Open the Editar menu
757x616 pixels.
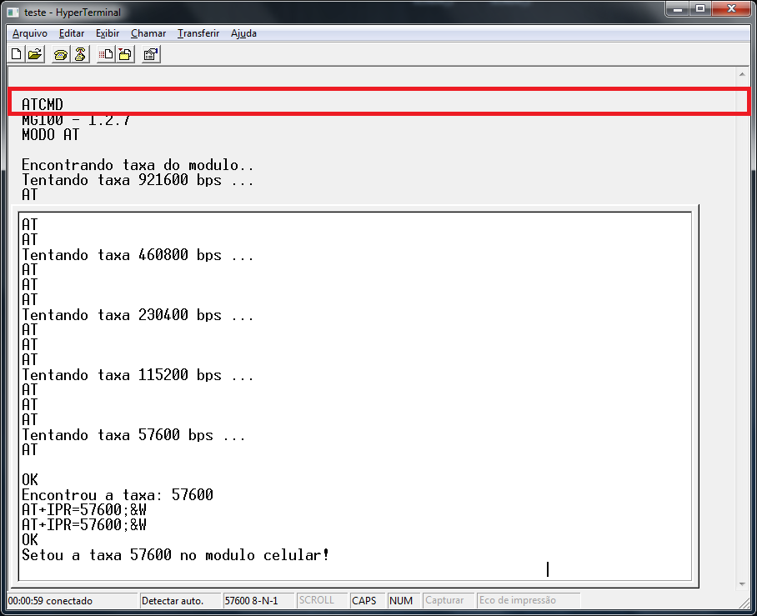[72, 33]
